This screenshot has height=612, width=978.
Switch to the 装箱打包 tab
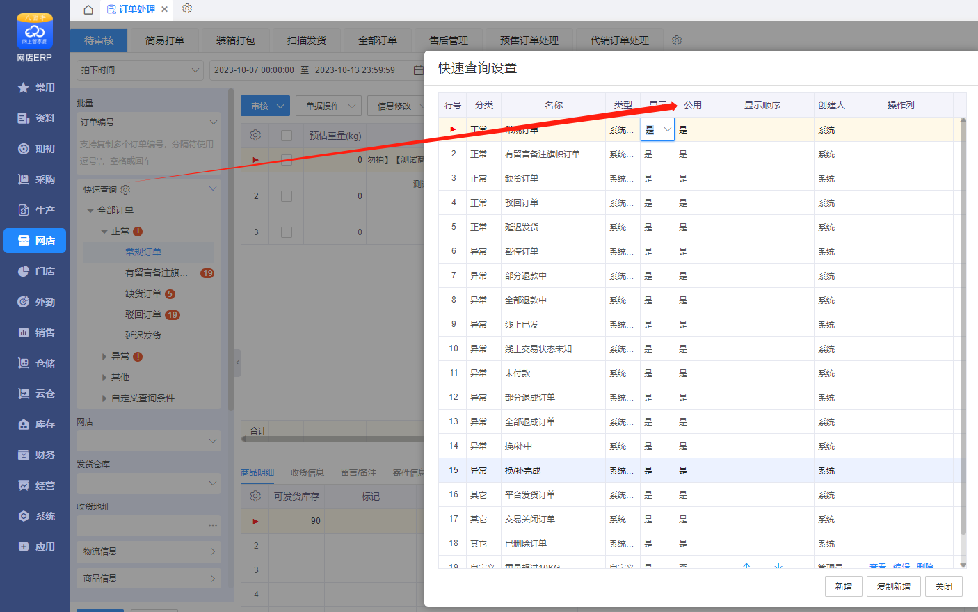[x=236, y=40]
